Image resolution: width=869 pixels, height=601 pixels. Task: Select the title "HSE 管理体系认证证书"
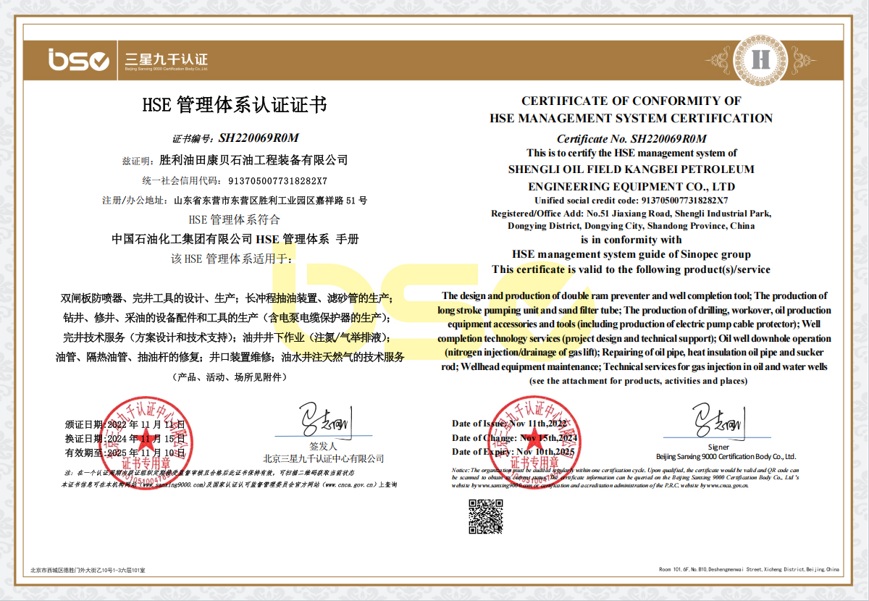(x=234, y=106)
